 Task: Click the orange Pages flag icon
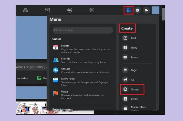pyautogui.click(x=56, y=93)
